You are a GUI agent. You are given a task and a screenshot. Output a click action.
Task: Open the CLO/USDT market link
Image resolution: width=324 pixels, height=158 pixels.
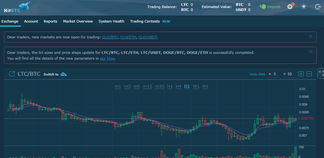148,37
